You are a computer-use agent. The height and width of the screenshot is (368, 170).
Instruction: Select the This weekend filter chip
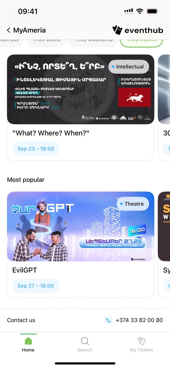[93, 42]
